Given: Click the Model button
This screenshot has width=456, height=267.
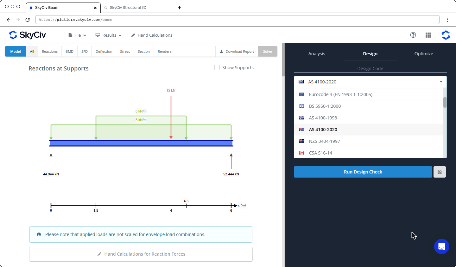Looking at the screenshot, I should [x=16, y=52].
